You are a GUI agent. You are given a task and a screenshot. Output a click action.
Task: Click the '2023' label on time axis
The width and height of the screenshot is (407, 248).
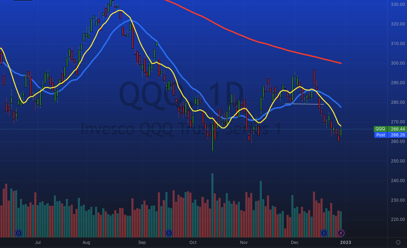346,242
